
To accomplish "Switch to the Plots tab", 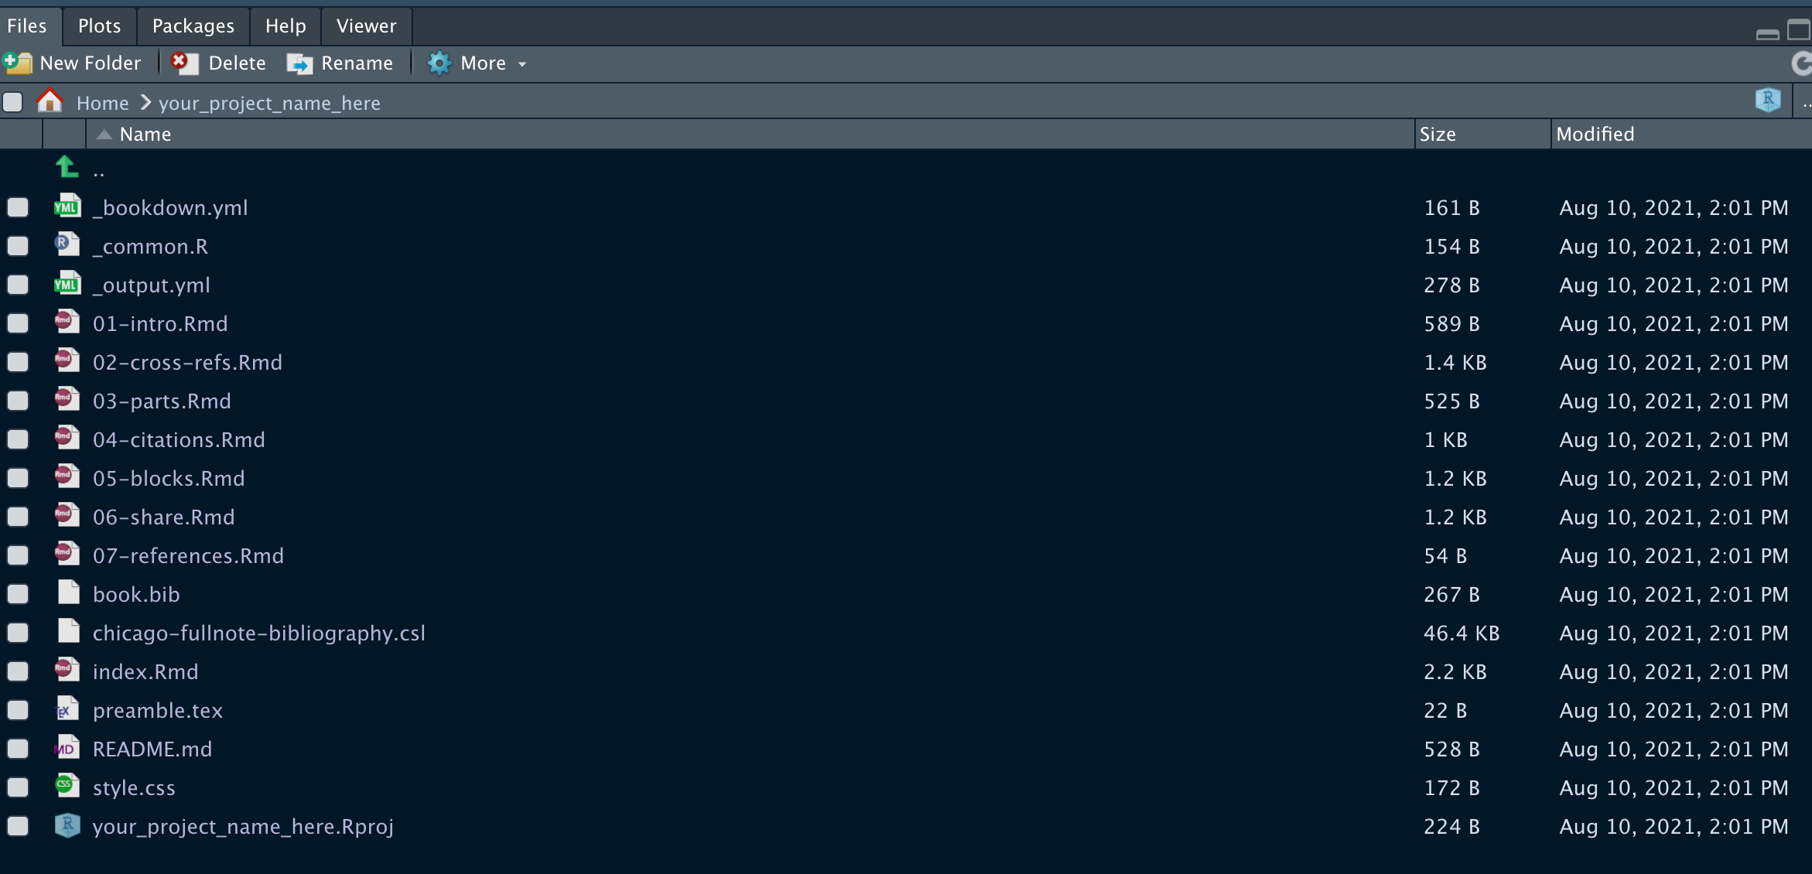I will coord(99,26).
